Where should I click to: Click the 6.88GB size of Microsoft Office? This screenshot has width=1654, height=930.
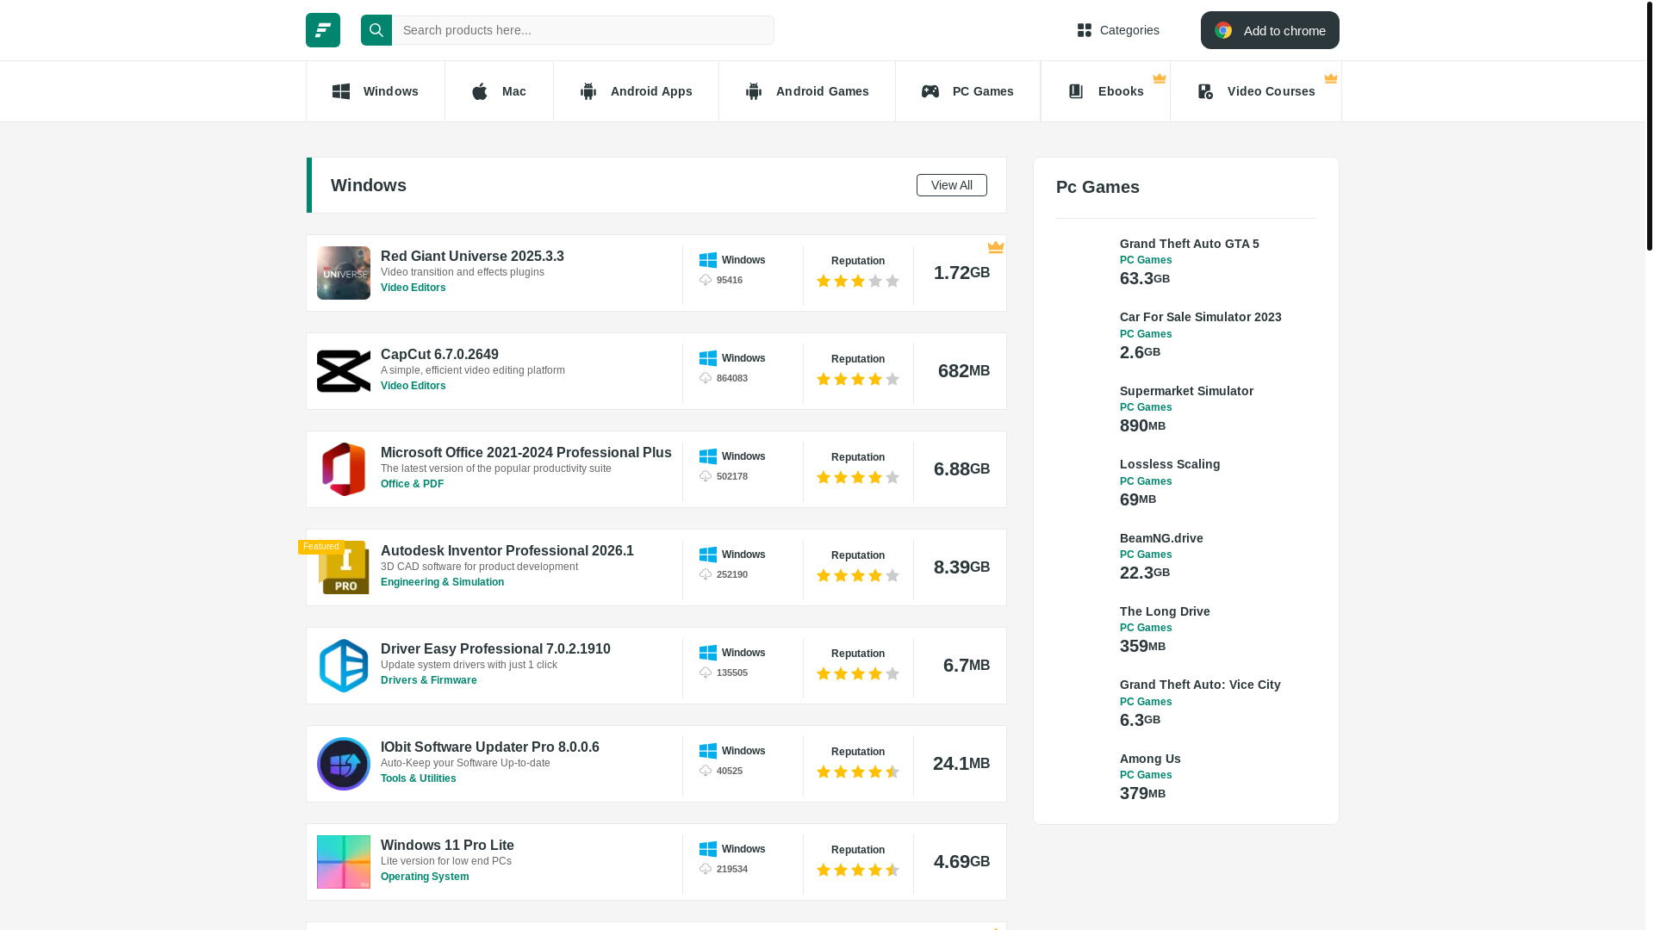pyautogui.click(x=961, y=469)
